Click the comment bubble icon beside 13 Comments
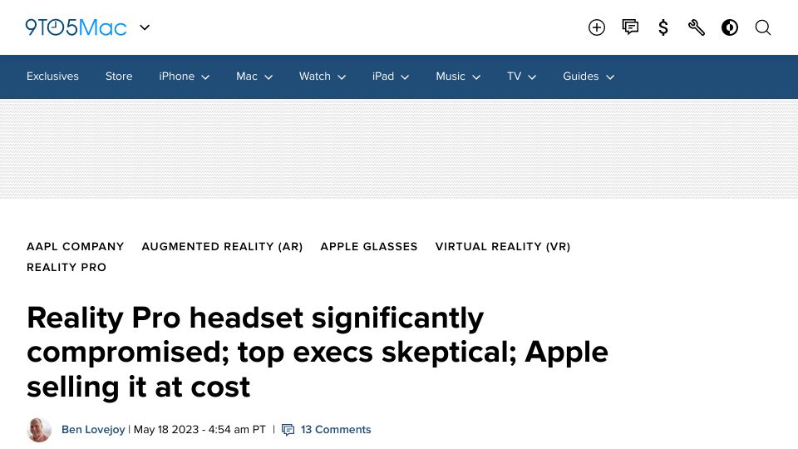798x449 pixels. coord(288,430)
